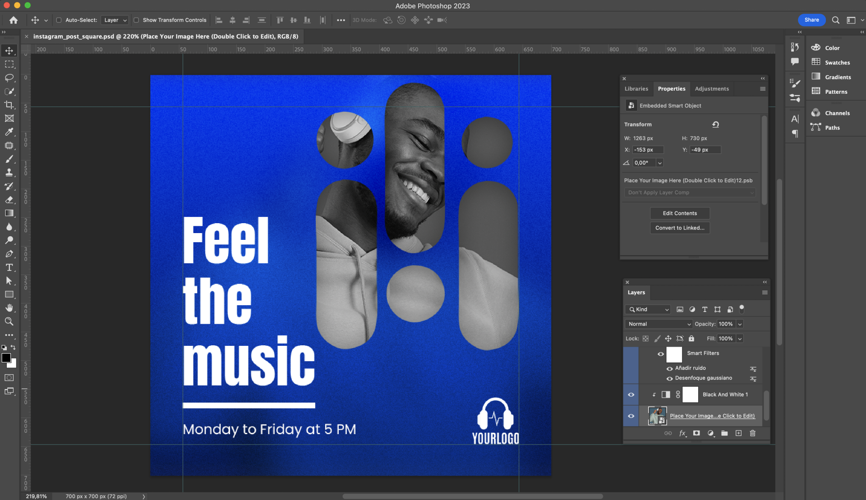Click the Edit Contents button
866x500 pixels.
point(679,213)
